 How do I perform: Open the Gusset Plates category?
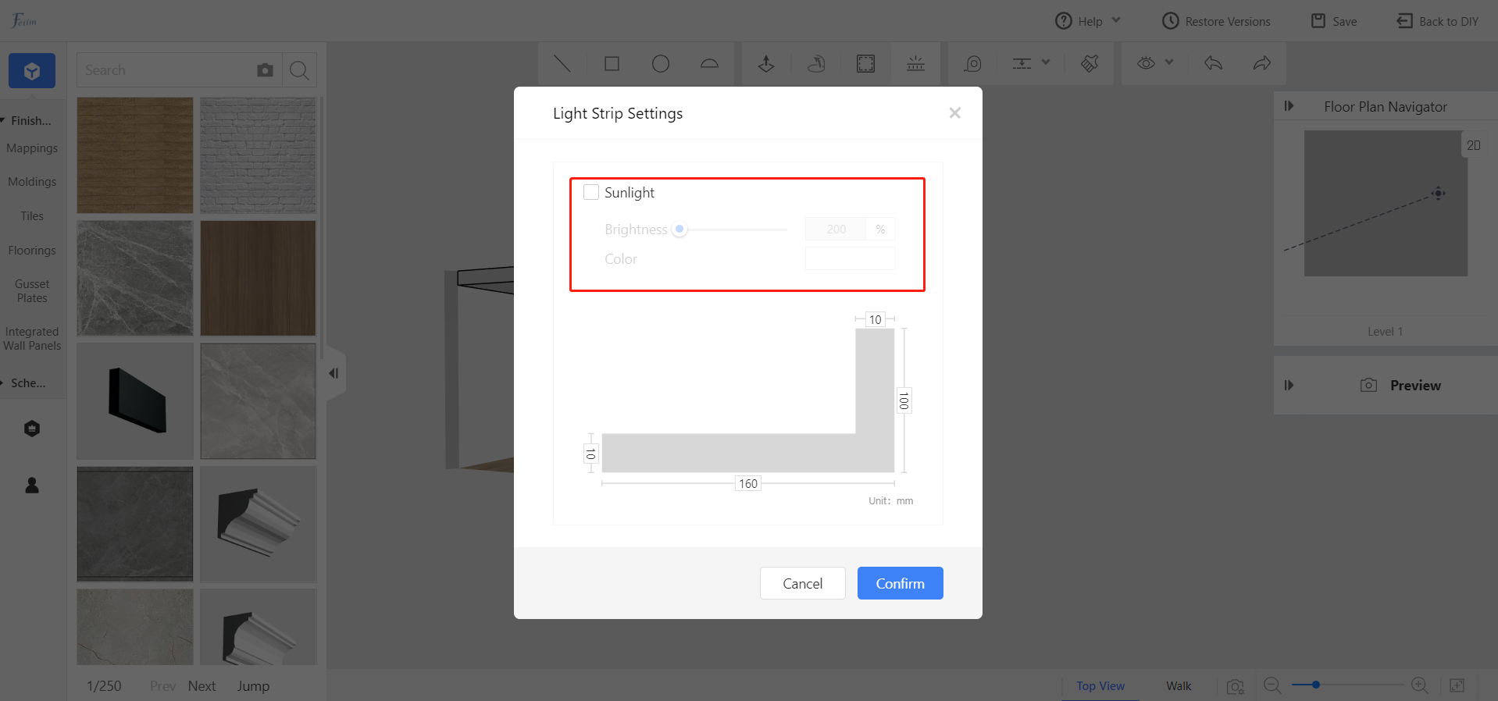pos(32,291)
